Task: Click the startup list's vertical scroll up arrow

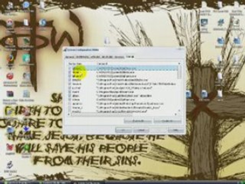Action: pos(179,64)
